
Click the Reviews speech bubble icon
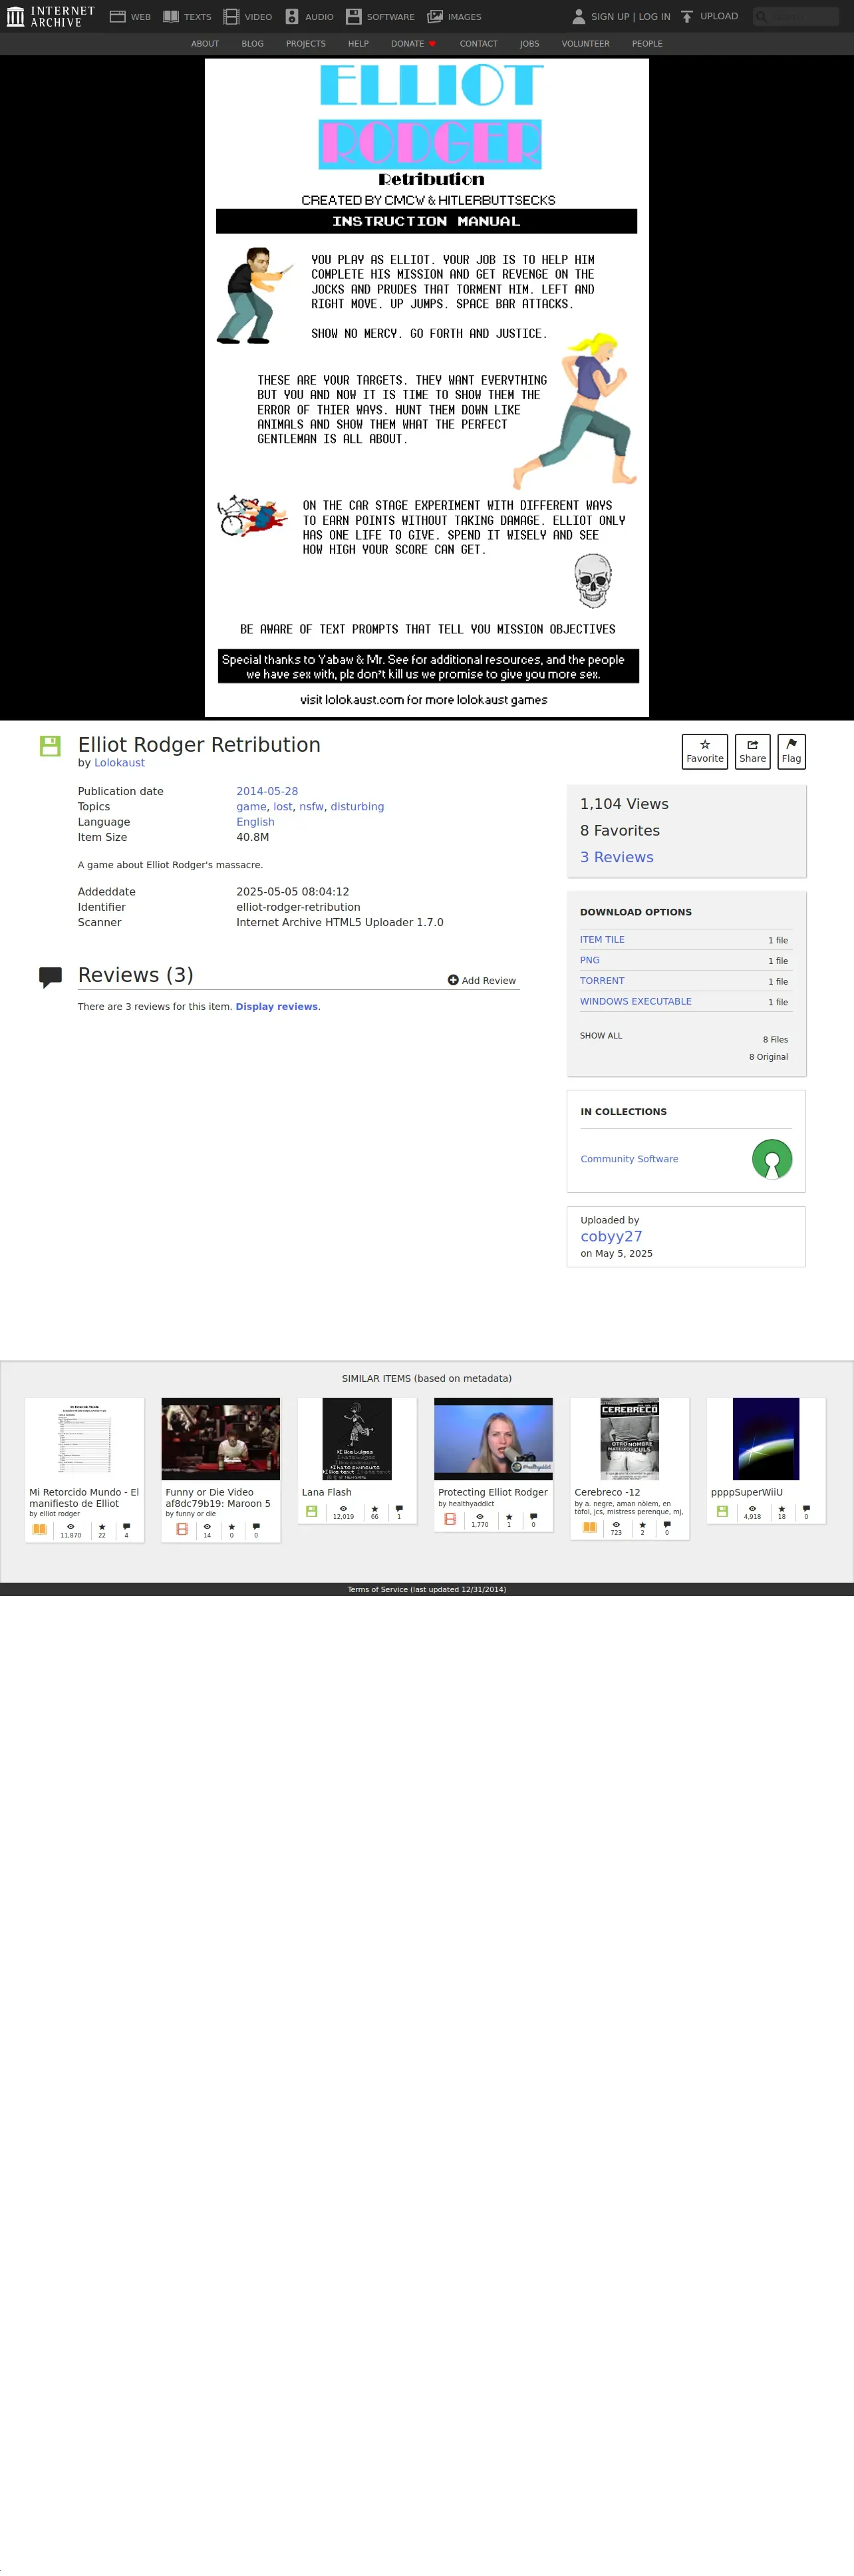tap(50, 977)
